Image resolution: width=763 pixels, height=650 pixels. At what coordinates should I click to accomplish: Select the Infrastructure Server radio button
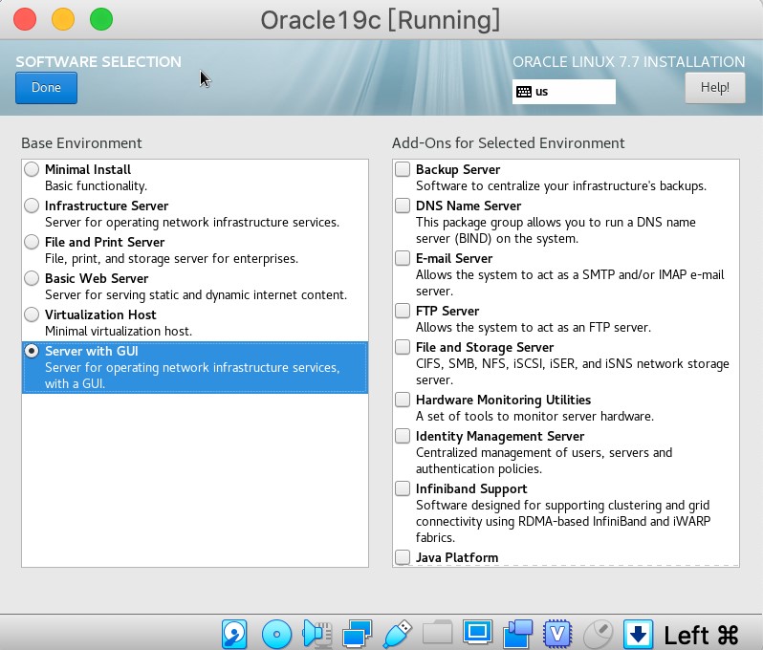pyautogui.click(x=32, y=206)
